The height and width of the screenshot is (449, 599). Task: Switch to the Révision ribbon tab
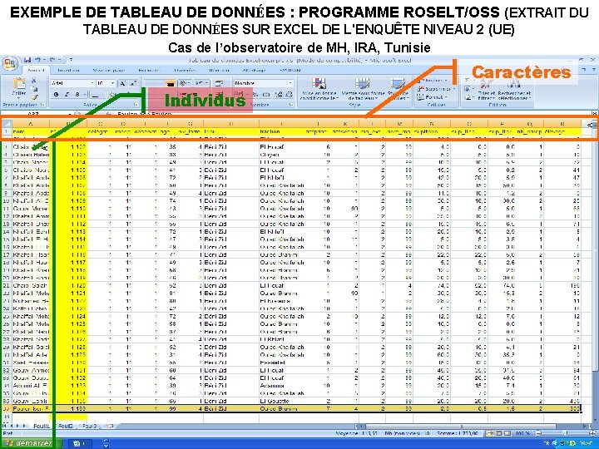point(219,70)
